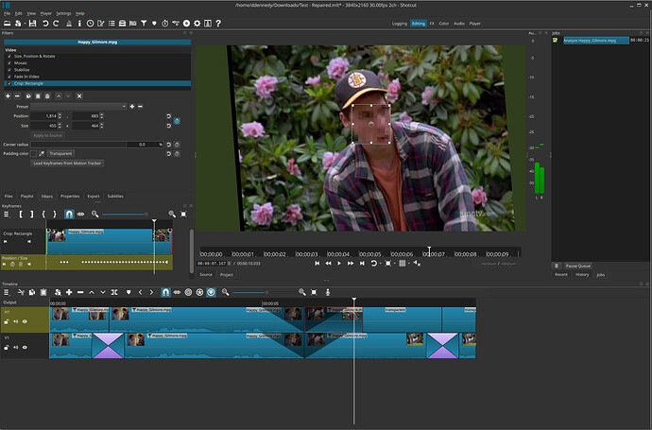Click the Record audio microphone icon
Viewport: 652px width, 430px height.
coord(328,292)
